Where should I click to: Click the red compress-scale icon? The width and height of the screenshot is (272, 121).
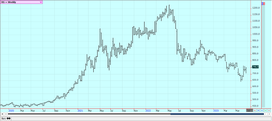pyautogui.click(x=269, y=110)
